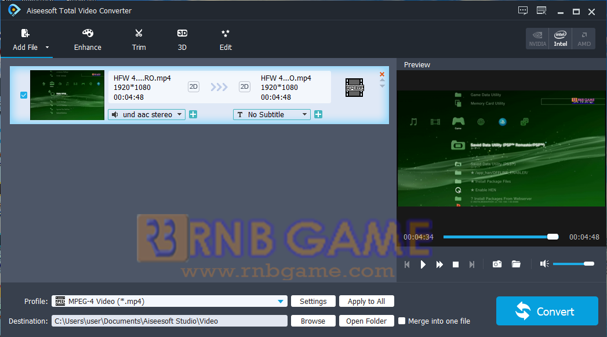Move the file up in list
The width and height of the screenshot is (607, 337).
click(382, 80)
